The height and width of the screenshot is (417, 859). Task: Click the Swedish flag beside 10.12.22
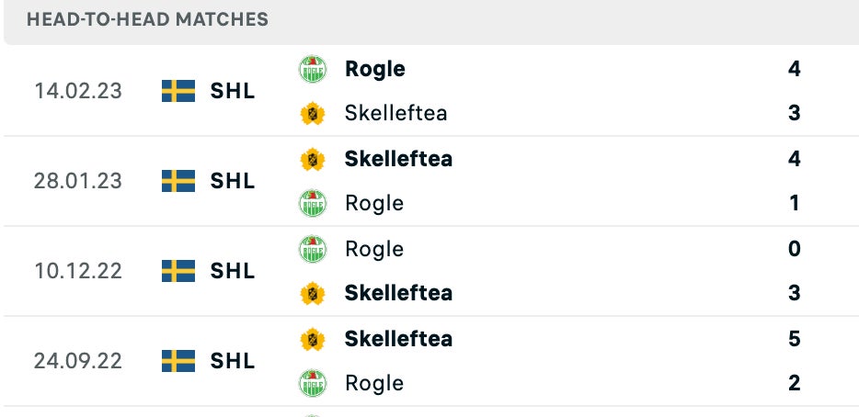(x=178, y=271)
